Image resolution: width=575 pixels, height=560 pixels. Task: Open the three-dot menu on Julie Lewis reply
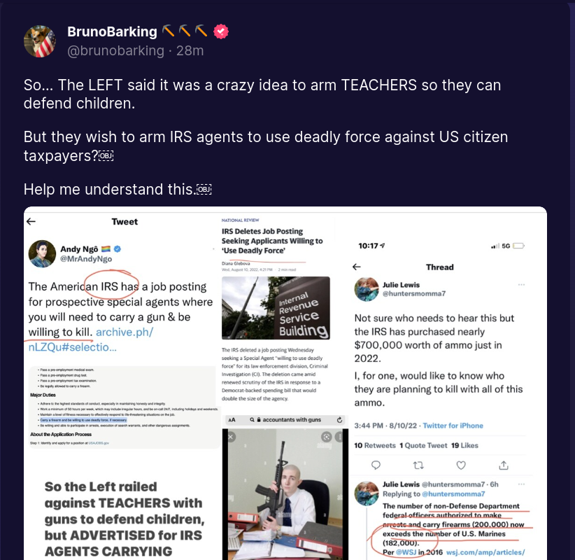[521, 484]
